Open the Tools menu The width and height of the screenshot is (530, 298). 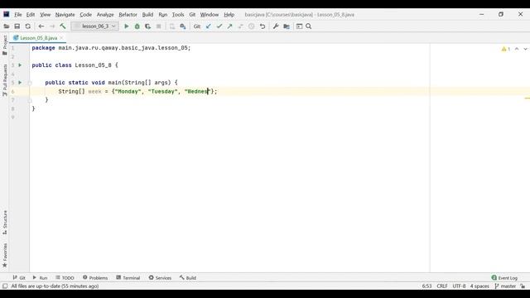[178, 15]
